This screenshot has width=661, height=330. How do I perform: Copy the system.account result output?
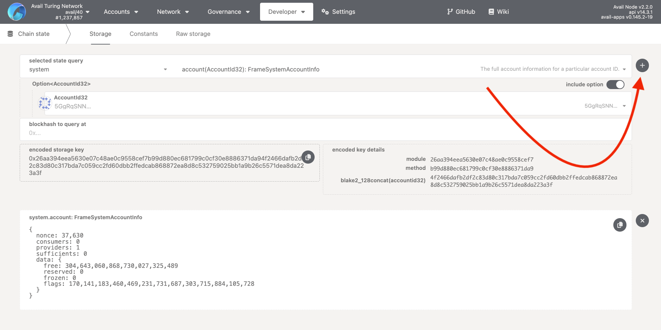tap(620, 225)
